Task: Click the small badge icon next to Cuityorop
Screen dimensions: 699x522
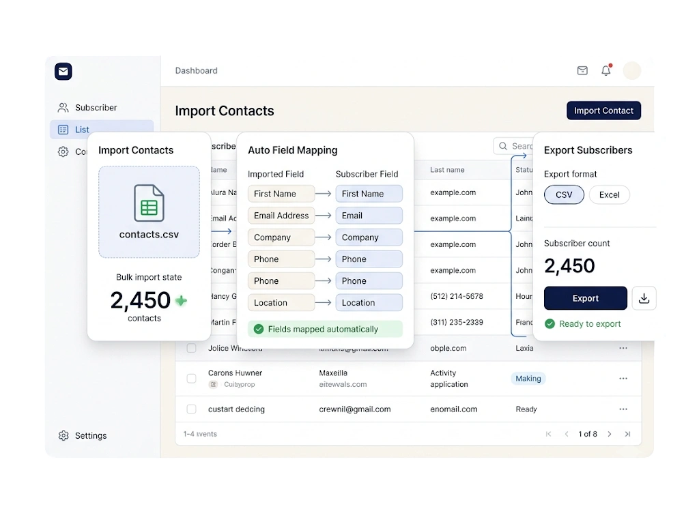Action: (x=213, y=384)
